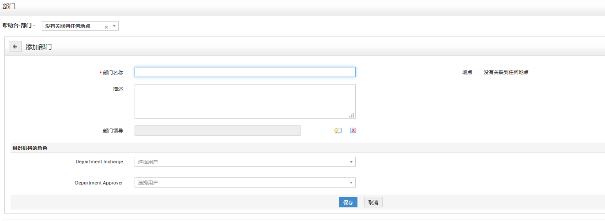Click the 添加部门 panel title
Image resolution: width=605 pixels, height=221 pixels.
pyautogui.click(x=39, y=47)
